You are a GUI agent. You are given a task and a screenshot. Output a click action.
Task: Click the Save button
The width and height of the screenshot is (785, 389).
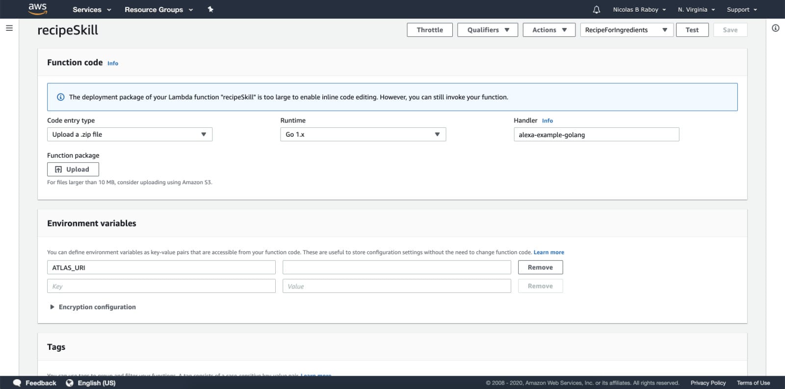click(x=730, y=30)
